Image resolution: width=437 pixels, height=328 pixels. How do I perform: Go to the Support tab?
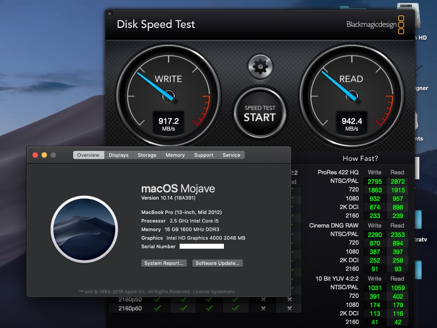(x=204, y=155)
